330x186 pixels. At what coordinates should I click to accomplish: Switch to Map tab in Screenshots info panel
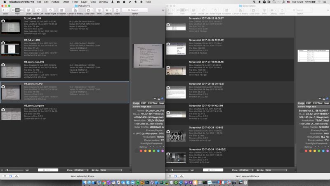pyautogui.click(x=326, y=103)
